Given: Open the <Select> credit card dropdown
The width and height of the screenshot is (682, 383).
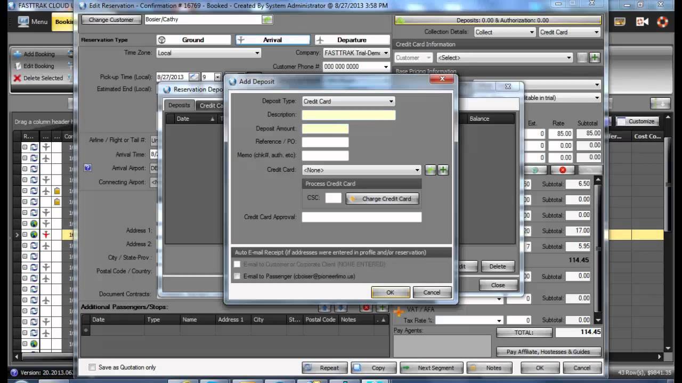Looking at the screenshot, I should click(x=505, y=57).
